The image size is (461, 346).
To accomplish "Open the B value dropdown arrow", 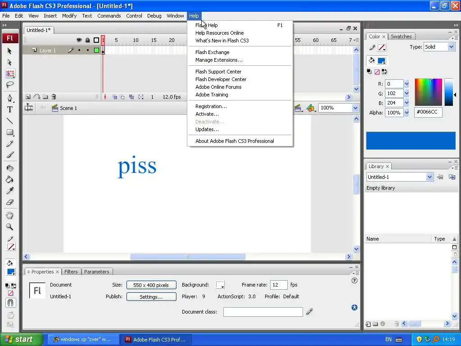I will 407,103.
